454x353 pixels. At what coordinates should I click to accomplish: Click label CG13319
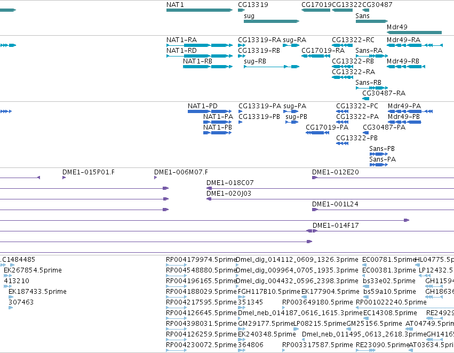(x=253, y=5)
